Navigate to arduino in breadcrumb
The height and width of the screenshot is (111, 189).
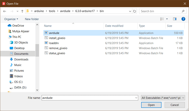pos(39,11)
